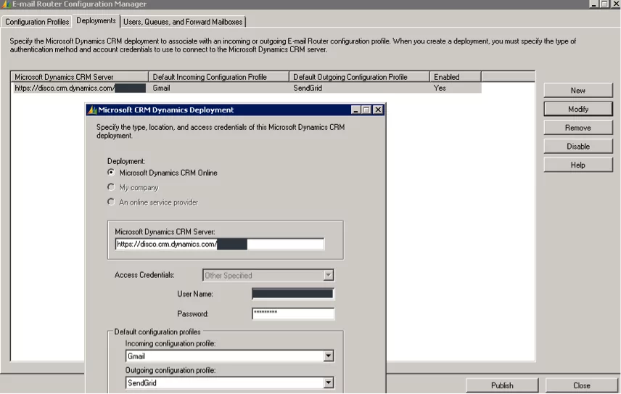
Task: Click the Deployment dialog title bar icon
Action: 92,110
